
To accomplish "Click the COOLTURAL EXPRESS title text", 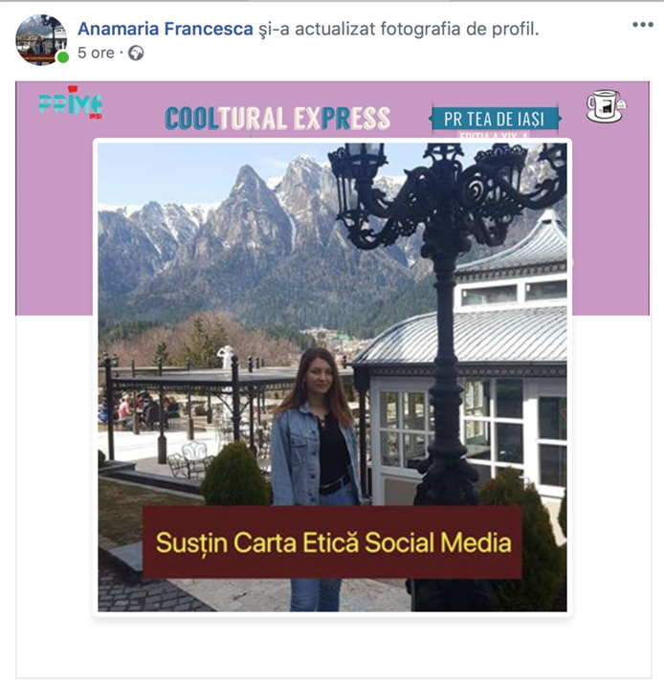I will (277, 119).
